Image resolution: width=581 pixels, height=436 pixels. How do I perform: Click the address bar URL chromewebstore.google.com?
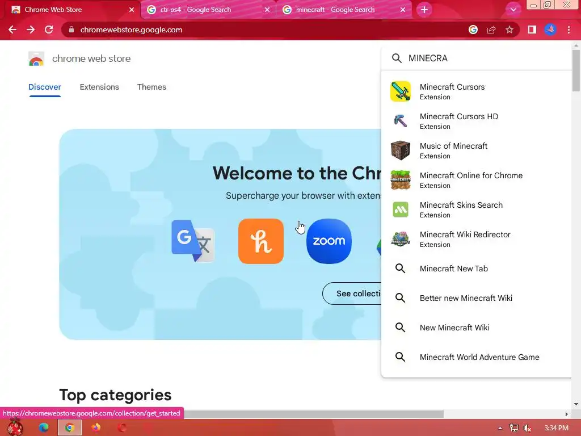point(131,30)
